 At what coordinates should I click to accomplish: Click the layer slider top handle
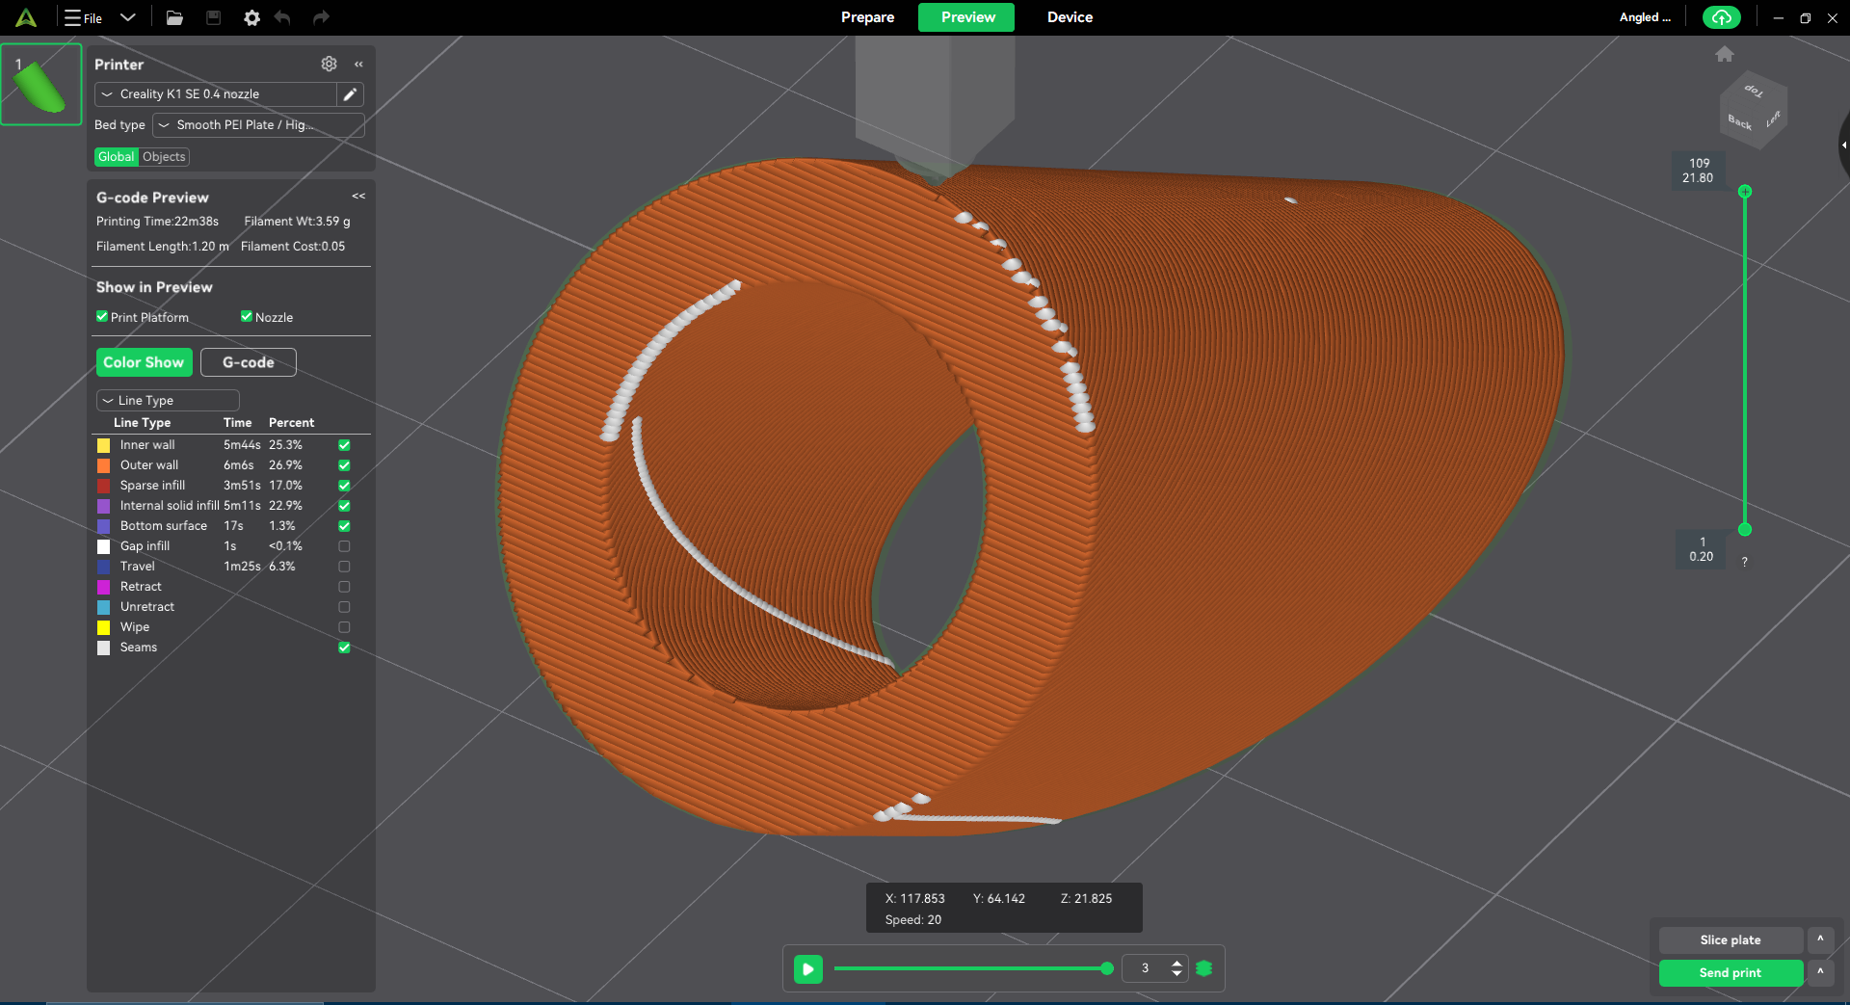tap(1745, 192)
